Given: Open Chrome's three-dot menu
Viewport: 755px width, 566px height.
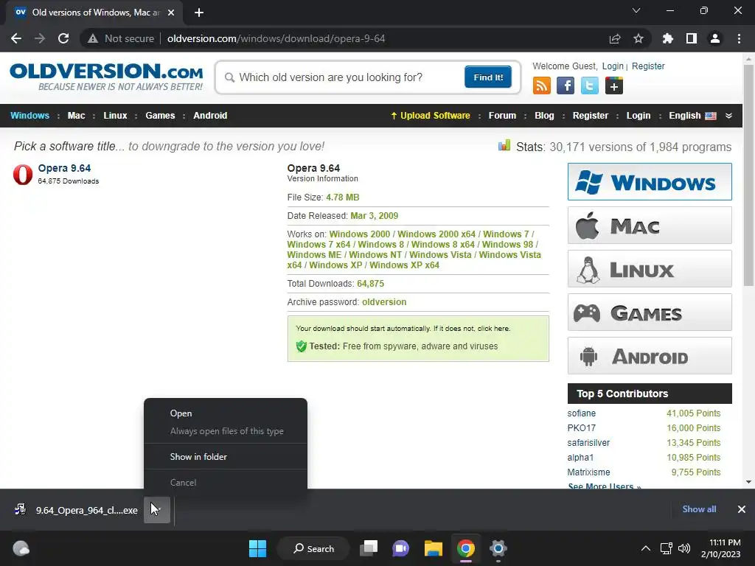Looking at the screenshot, I should 739,38.
